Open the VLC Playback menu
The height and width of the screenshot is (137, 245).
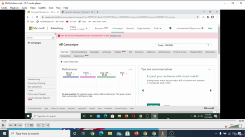click(15, 8)
